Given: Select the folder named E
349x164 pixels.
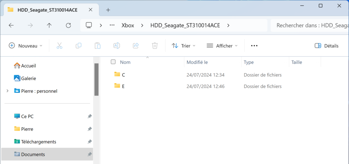Looking at the screenshot, I should (x=123, y=87).
